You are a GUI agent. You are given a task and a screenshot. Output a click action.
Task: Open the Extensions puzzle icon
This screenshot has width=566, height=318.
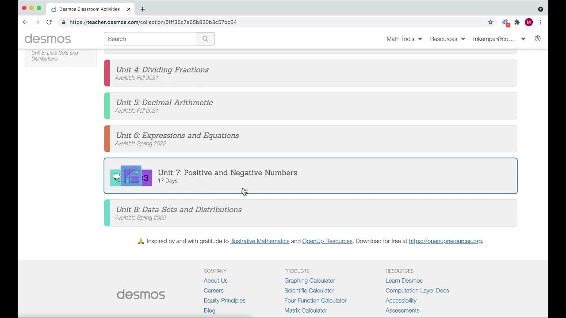[x=517, y=22]
